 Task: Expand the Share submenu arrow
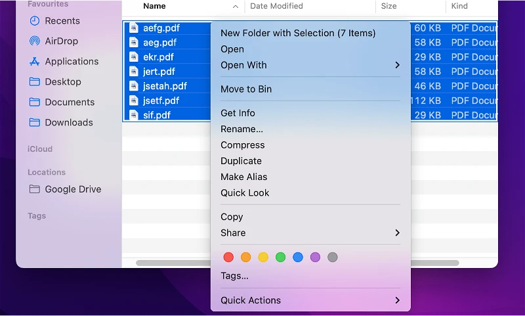[x=398, y=233]
